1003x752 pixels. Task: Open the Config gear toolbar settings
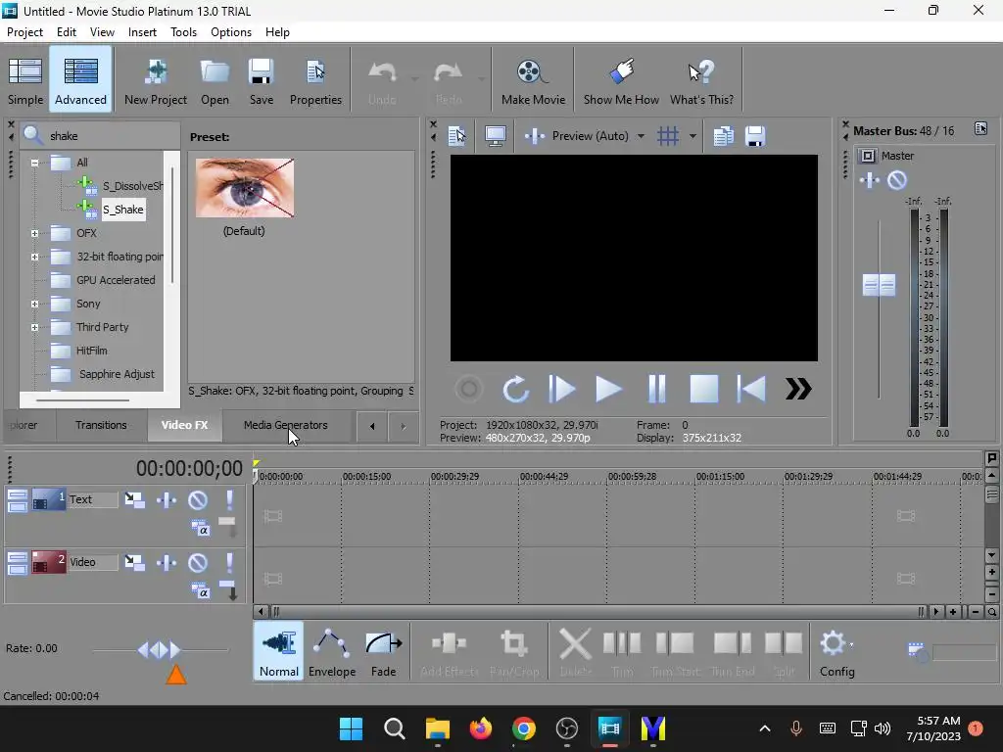tap(836, 651)
